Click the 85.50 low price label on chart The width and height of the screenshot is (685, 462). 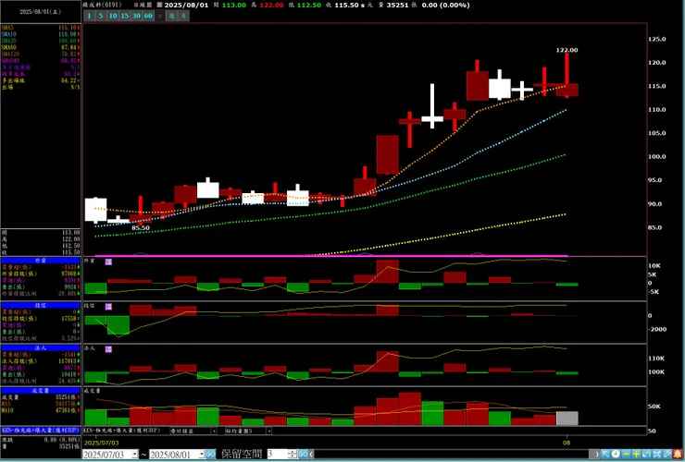pyautogui.click(x=140, y=227)
